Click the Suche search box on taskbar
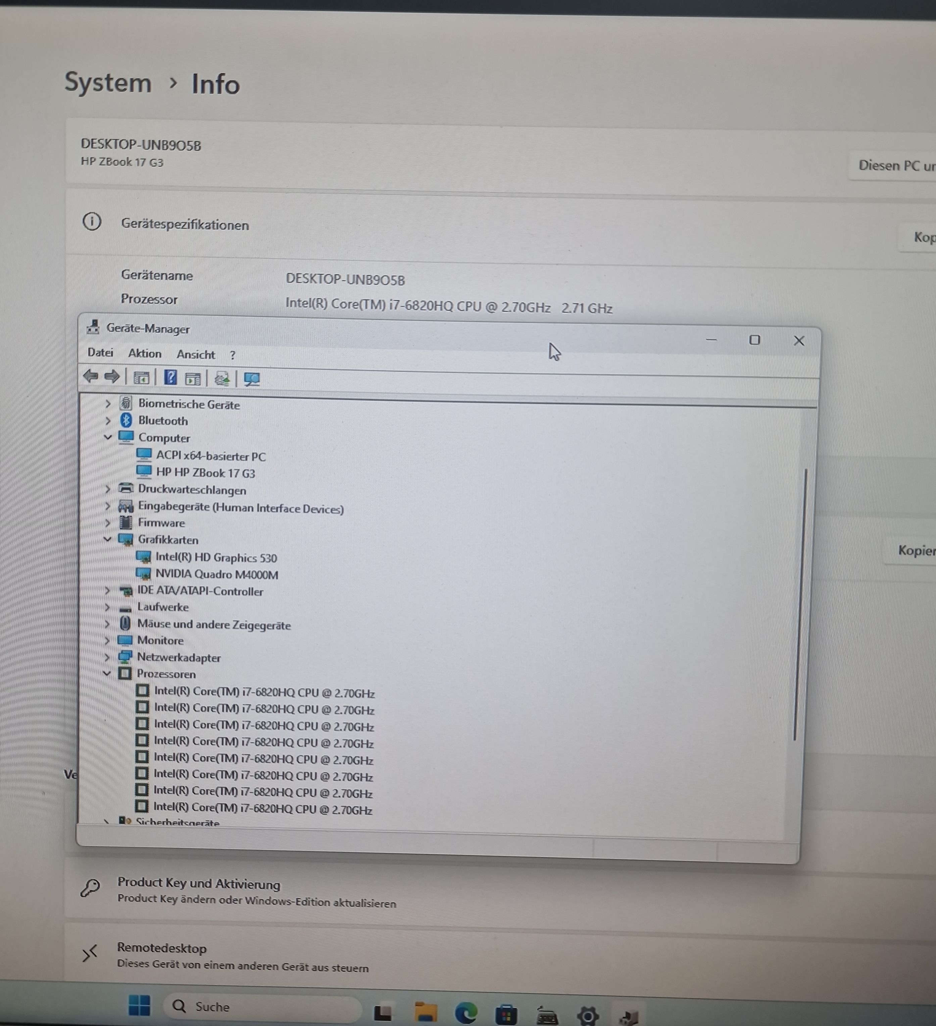 [x=262, y=1007]
